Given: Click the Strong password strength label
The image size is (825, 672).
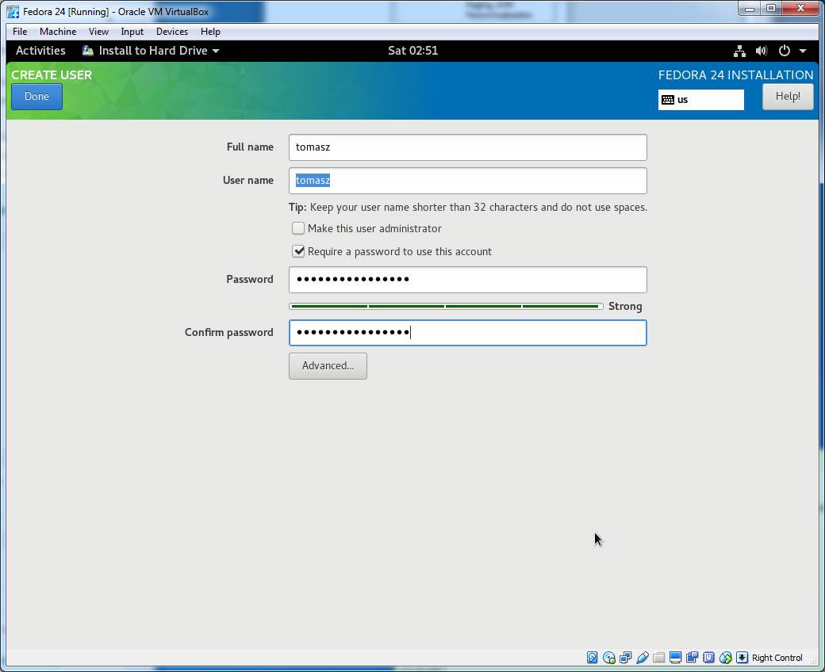Looking at the screenshot, I should click(x=625, y=307).
